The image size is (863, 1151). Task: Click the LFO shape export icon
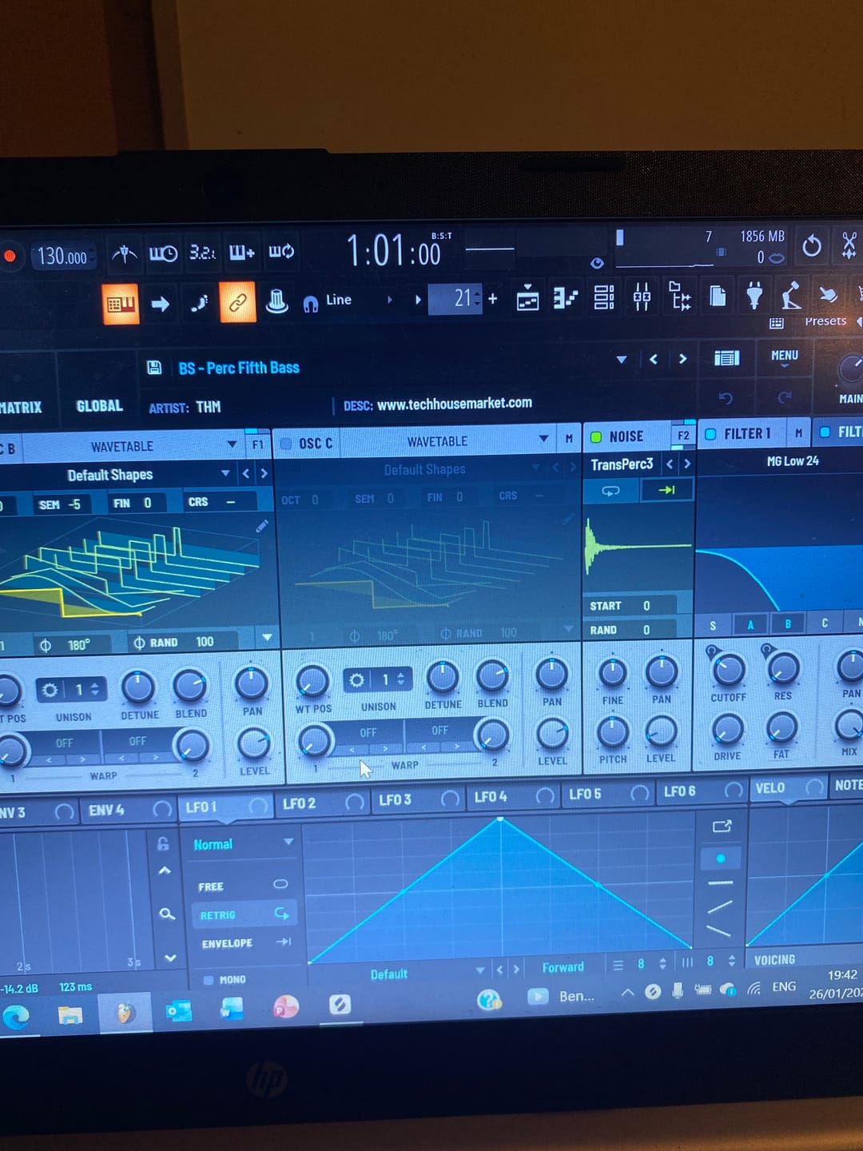click(722, 826)
